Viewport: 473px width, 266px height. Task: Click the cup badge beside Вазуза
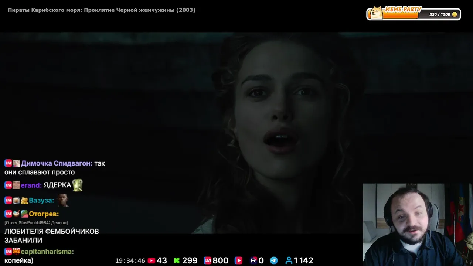[16, 200]
